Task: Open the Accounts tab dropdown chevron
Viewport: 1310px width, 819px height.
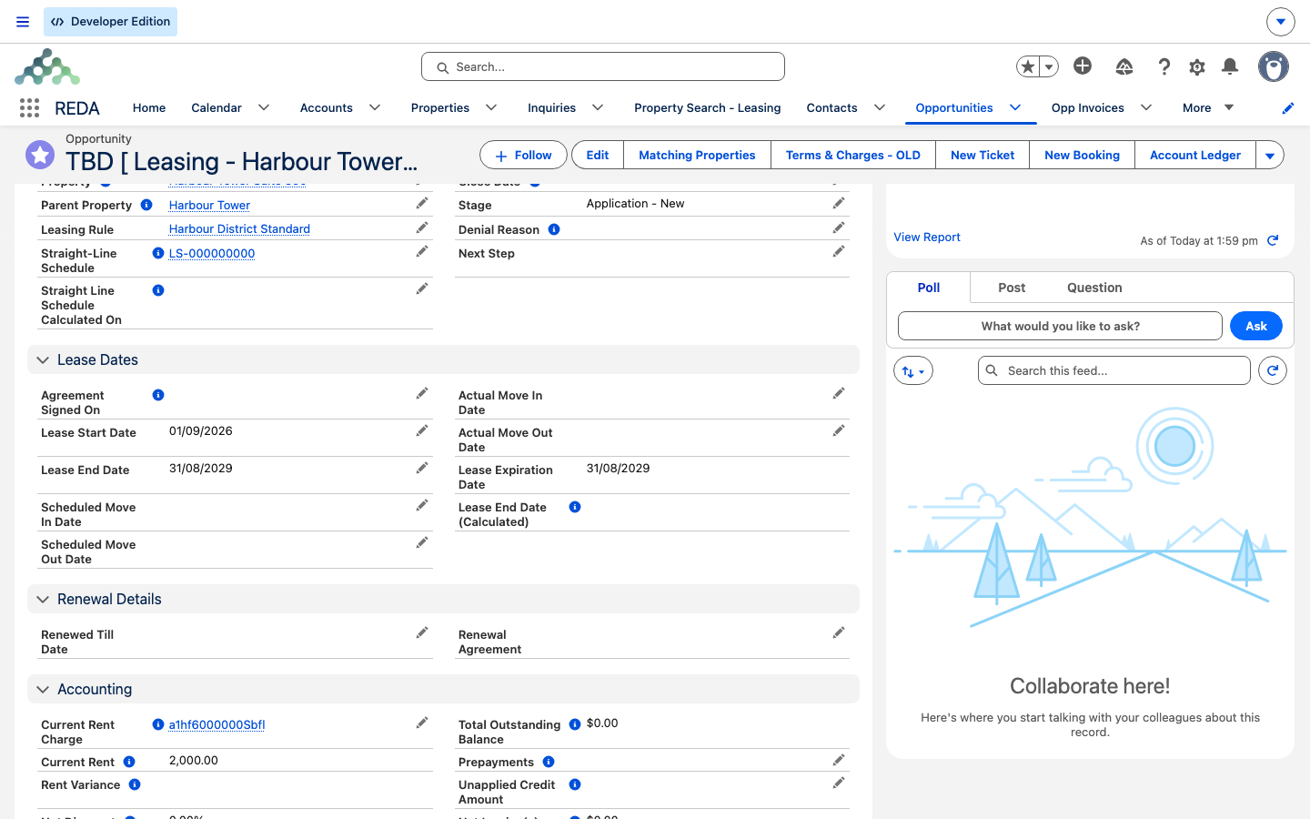Action: (375, 107)
